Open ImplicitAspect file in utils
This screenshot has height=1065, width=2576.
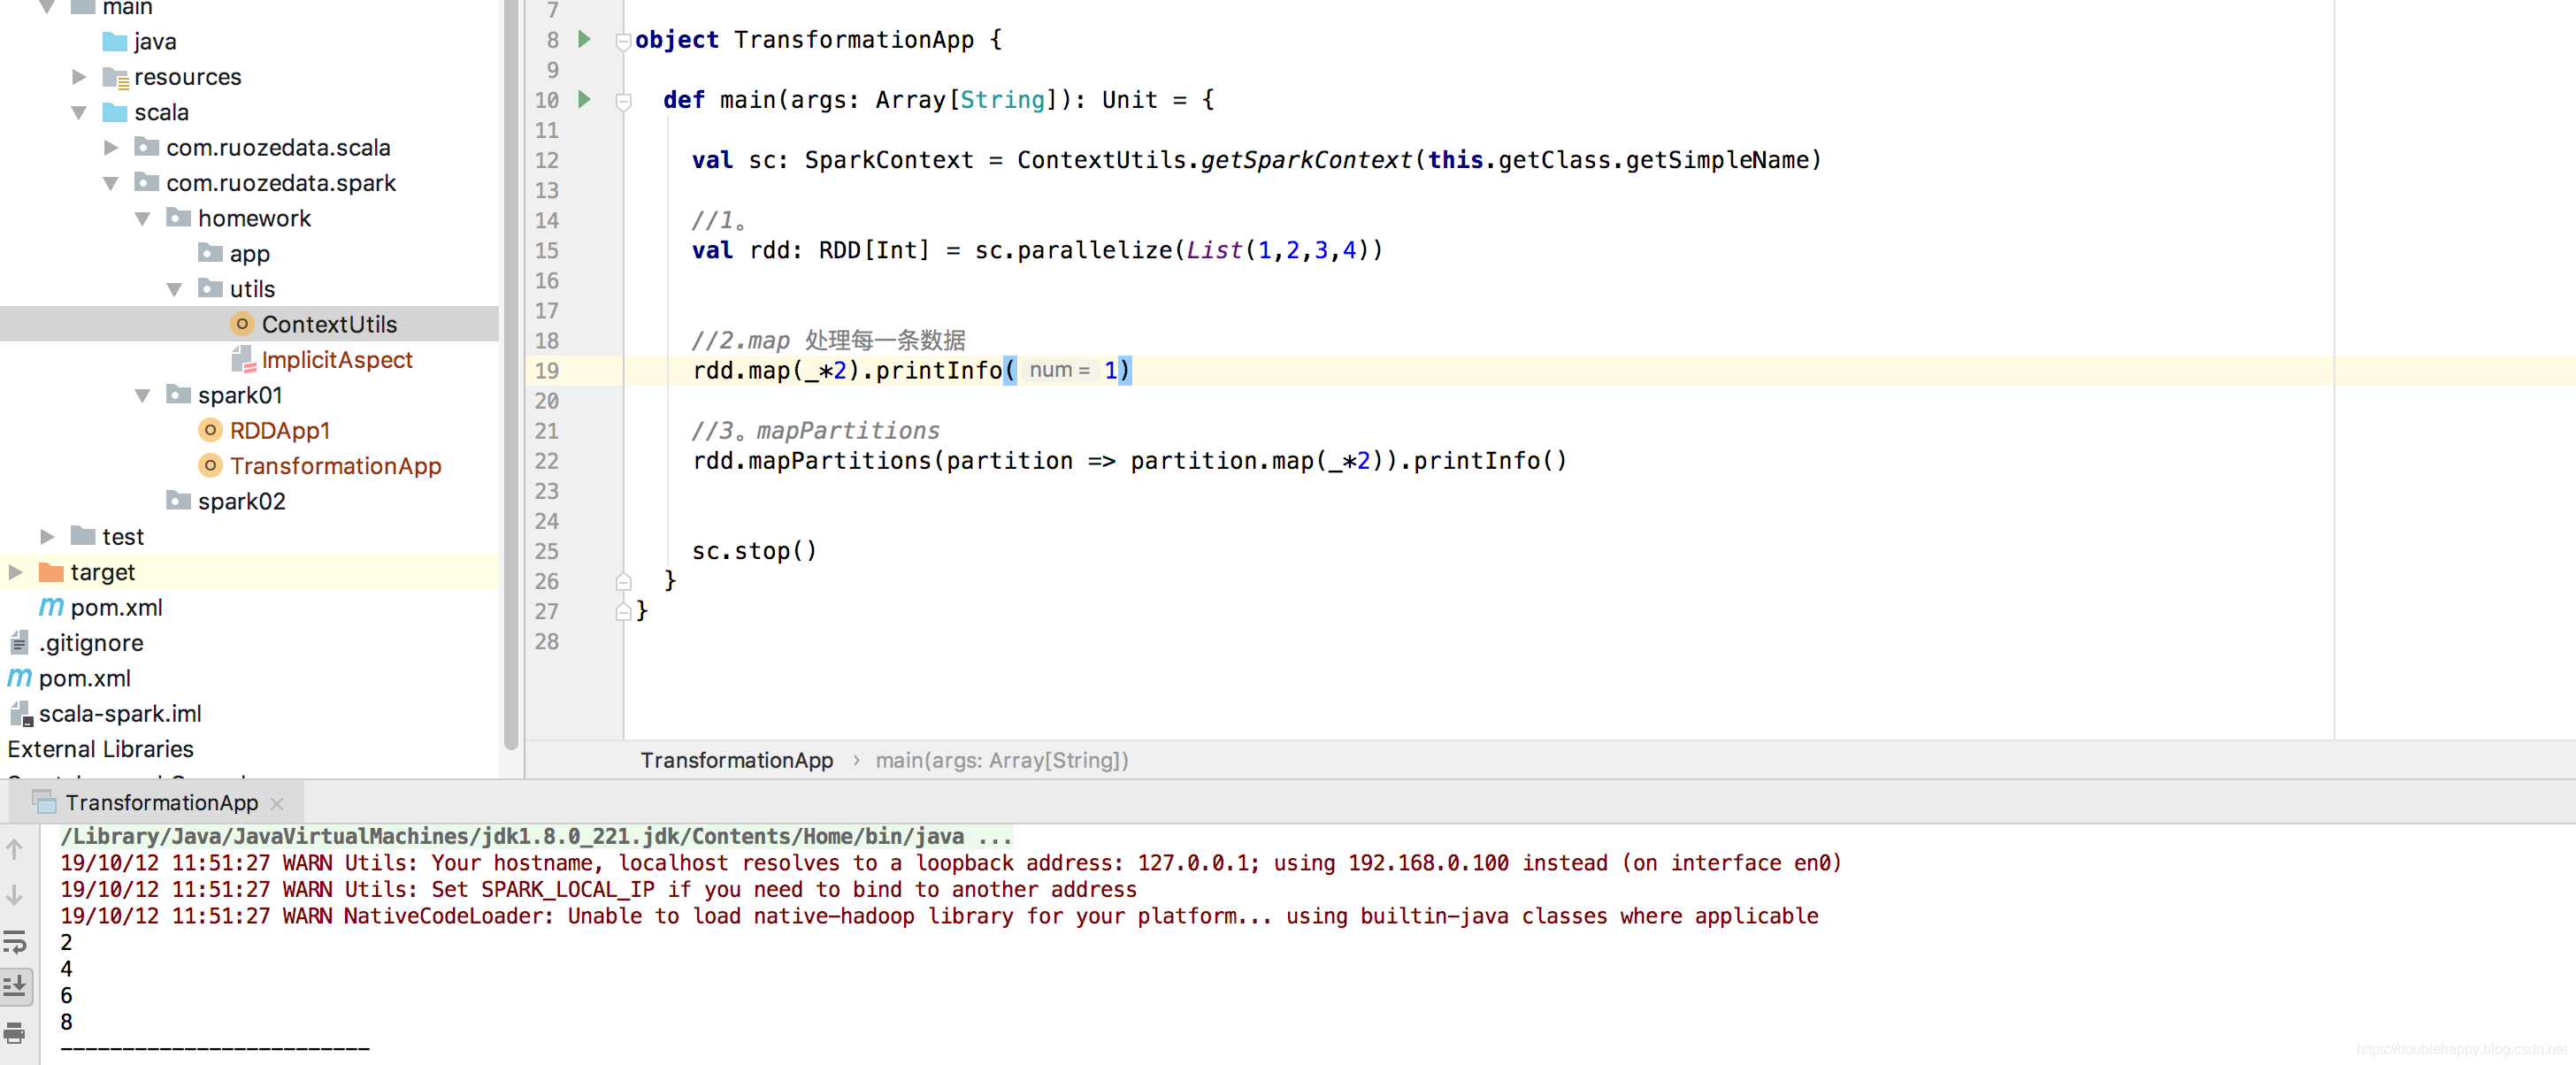[x=336, y=359]
